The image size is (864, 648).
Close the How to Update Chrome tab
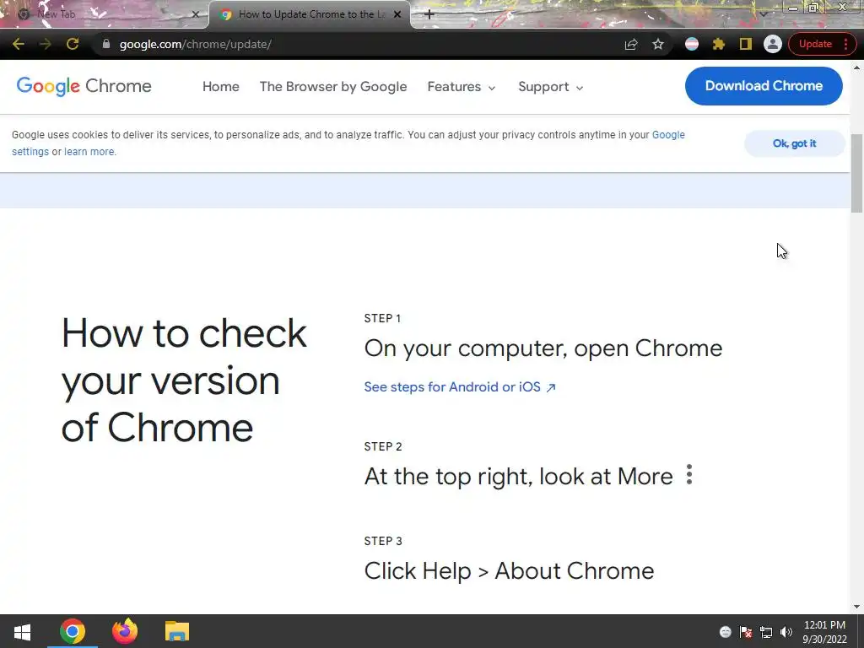(x=397, y=14)
